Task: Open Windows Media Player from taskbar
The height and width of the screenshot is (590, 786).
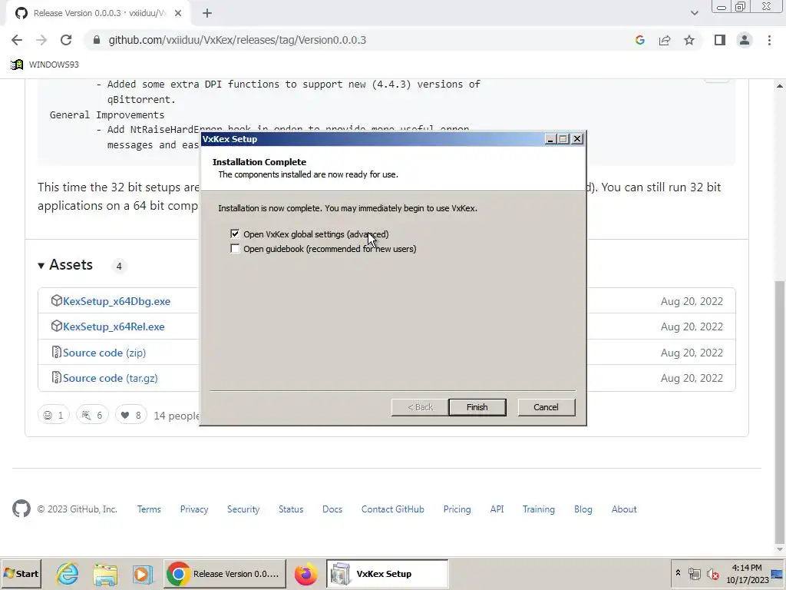Action: pyautogui.click(x=142, y=574)
